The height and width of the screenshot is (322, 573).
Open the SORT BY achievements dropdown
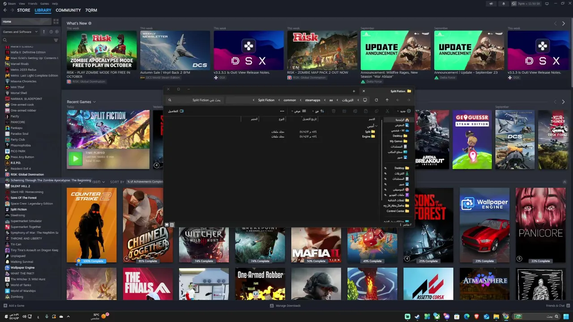click(x=145, y=182)
